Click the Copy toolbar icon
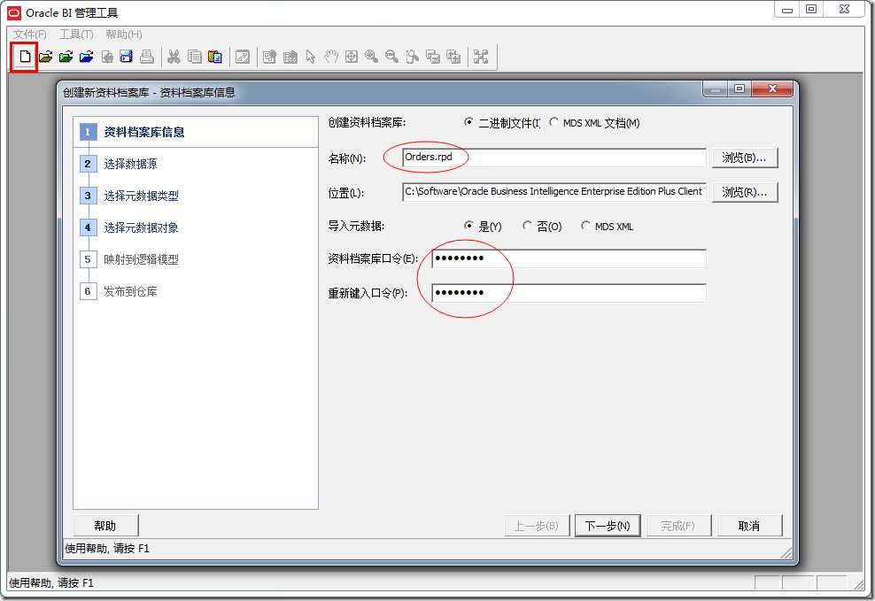The width and height of the screenshot is (875, 601). pyautogui.click(x=194, y=57)
